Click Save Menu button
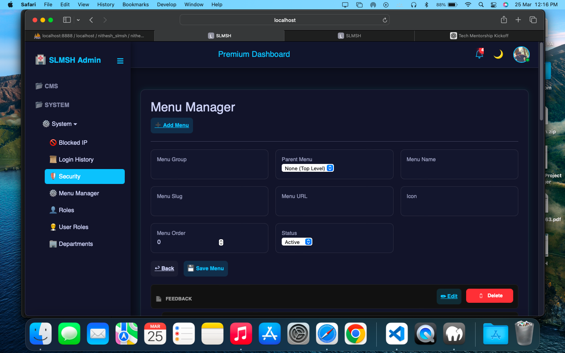 (x=206, y=269)
